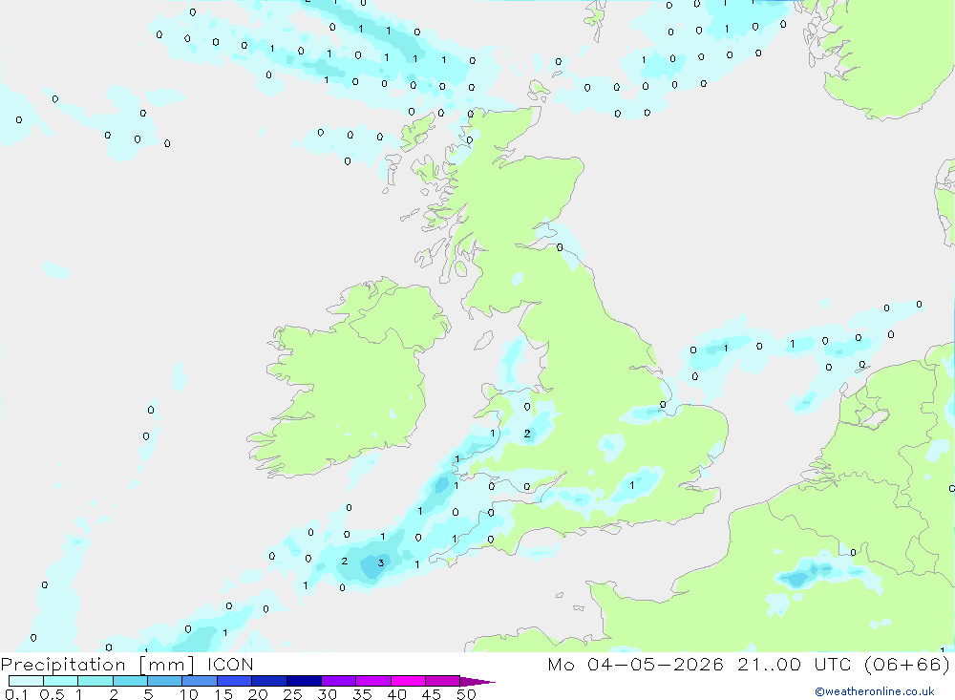This screenshot has width=955, height=700.
Task: Click legend scale label "35"
Action: click(362, 694)
